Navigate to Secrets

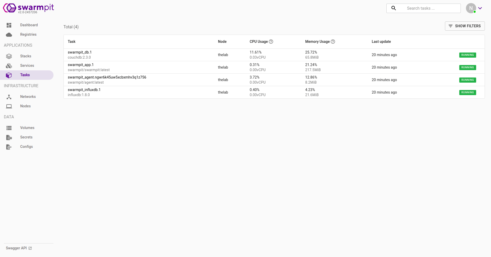(27, 137)
